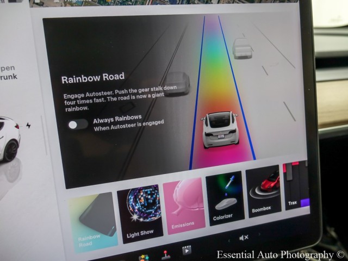The image size is (348, 261).
Task: Open the pink Emissions tile
Action: (184, 206)
